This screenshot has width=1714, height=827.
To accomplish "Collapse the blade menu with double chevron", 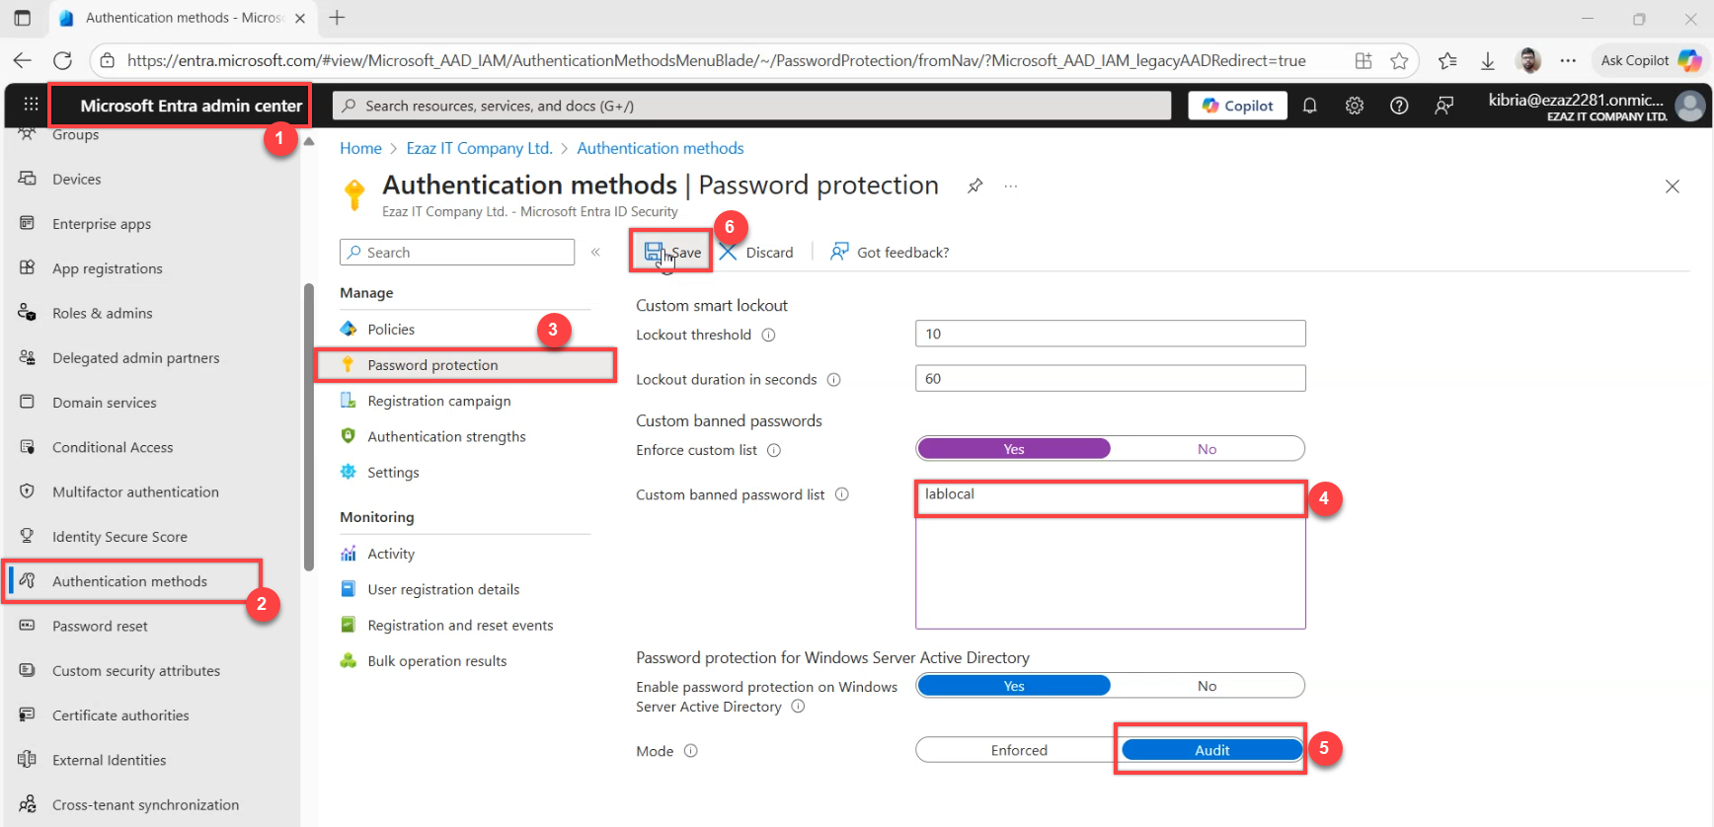I will pos(595,253).
